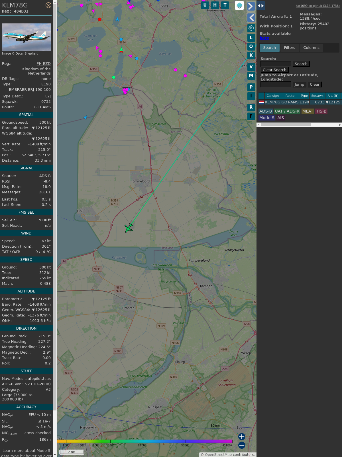342x457 pixels.
Task: Click the altitude color legend bar
Action: point(145,441)
